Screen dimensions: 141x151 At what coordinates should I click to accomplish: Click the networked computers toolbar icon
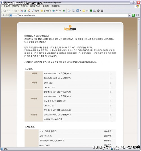pyautogui.click(x=94, y=11)
